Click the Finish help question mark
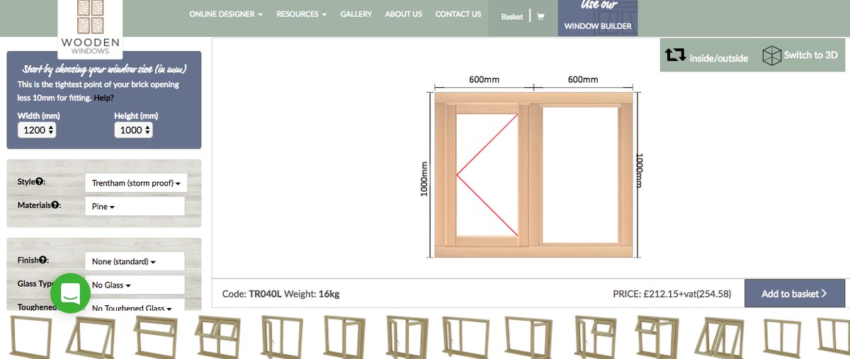Screen dimensions: 850x359 pyautogui.click(x=42, y=260)
